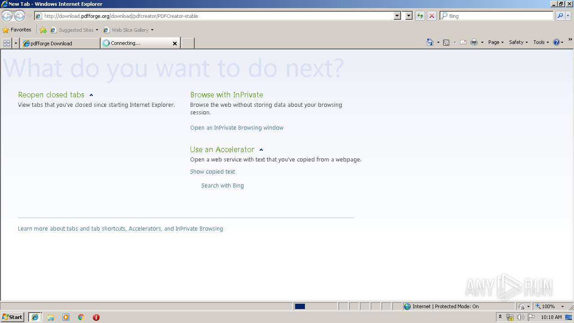Open the zoom level dropdown arrow
Image resolution: width=574 pixels, height=323 pixels.
pyautogui.click(x=562, y=306)
